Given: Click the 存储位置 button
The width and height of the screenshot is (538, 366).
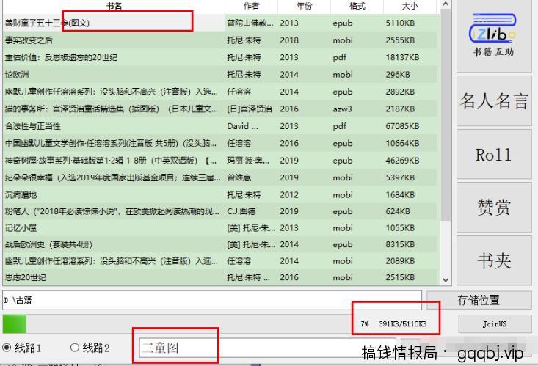Looking at the screenshot, I should (x=479, y=300).
